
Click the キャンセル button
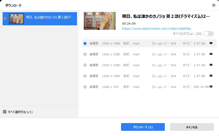coord(192,127)
